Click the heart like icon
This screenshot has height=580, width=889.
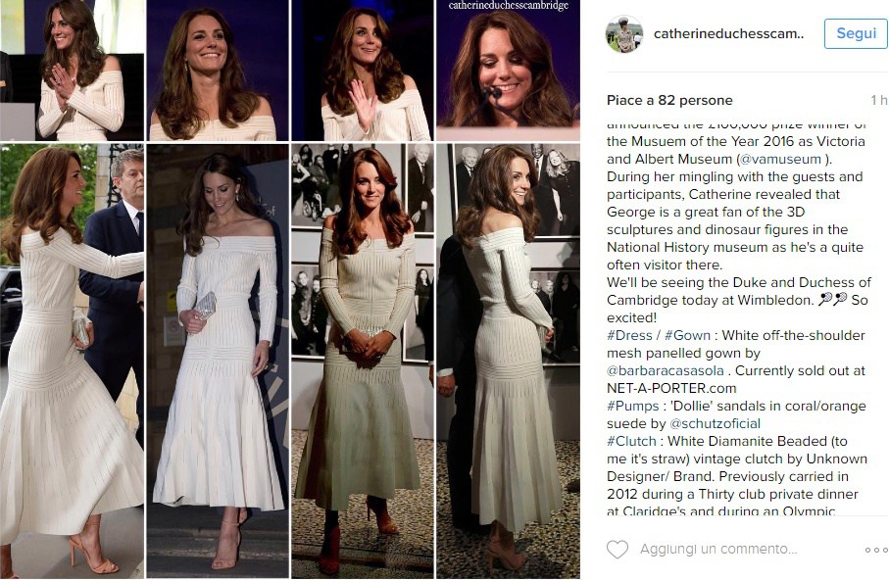(x=617, y=550)
